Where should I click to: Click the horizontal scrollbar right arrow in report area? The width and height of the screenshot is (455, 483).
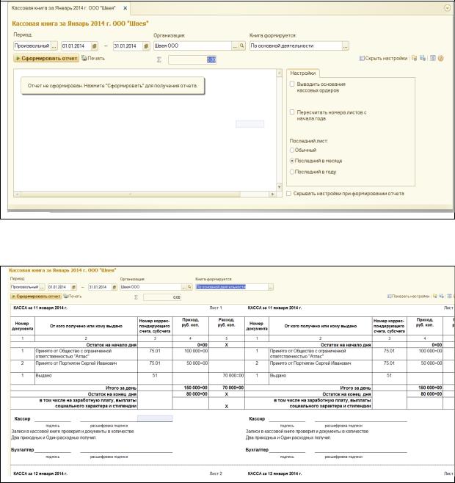(x=272, y=194)
